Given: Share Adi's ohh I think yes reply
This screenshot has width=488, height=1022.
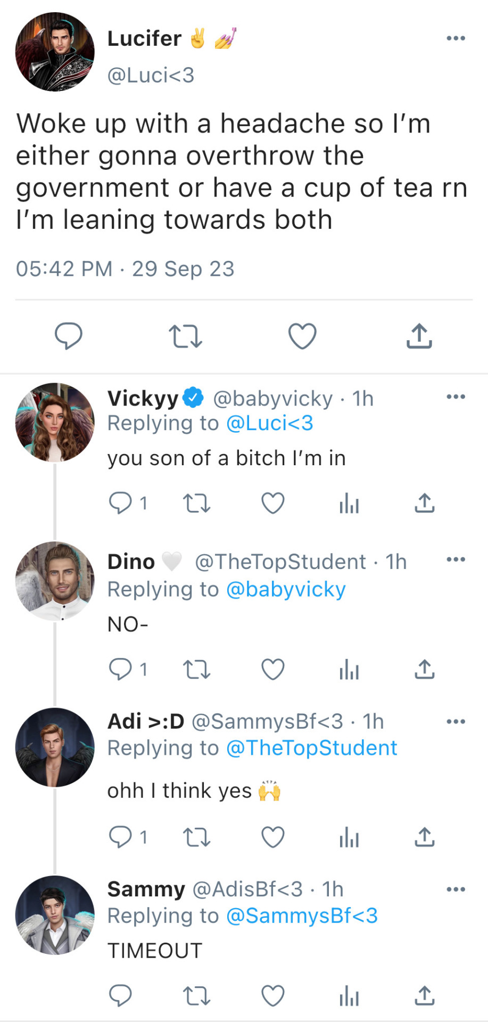Looking at the screenshot, I should tap(425, 837).
